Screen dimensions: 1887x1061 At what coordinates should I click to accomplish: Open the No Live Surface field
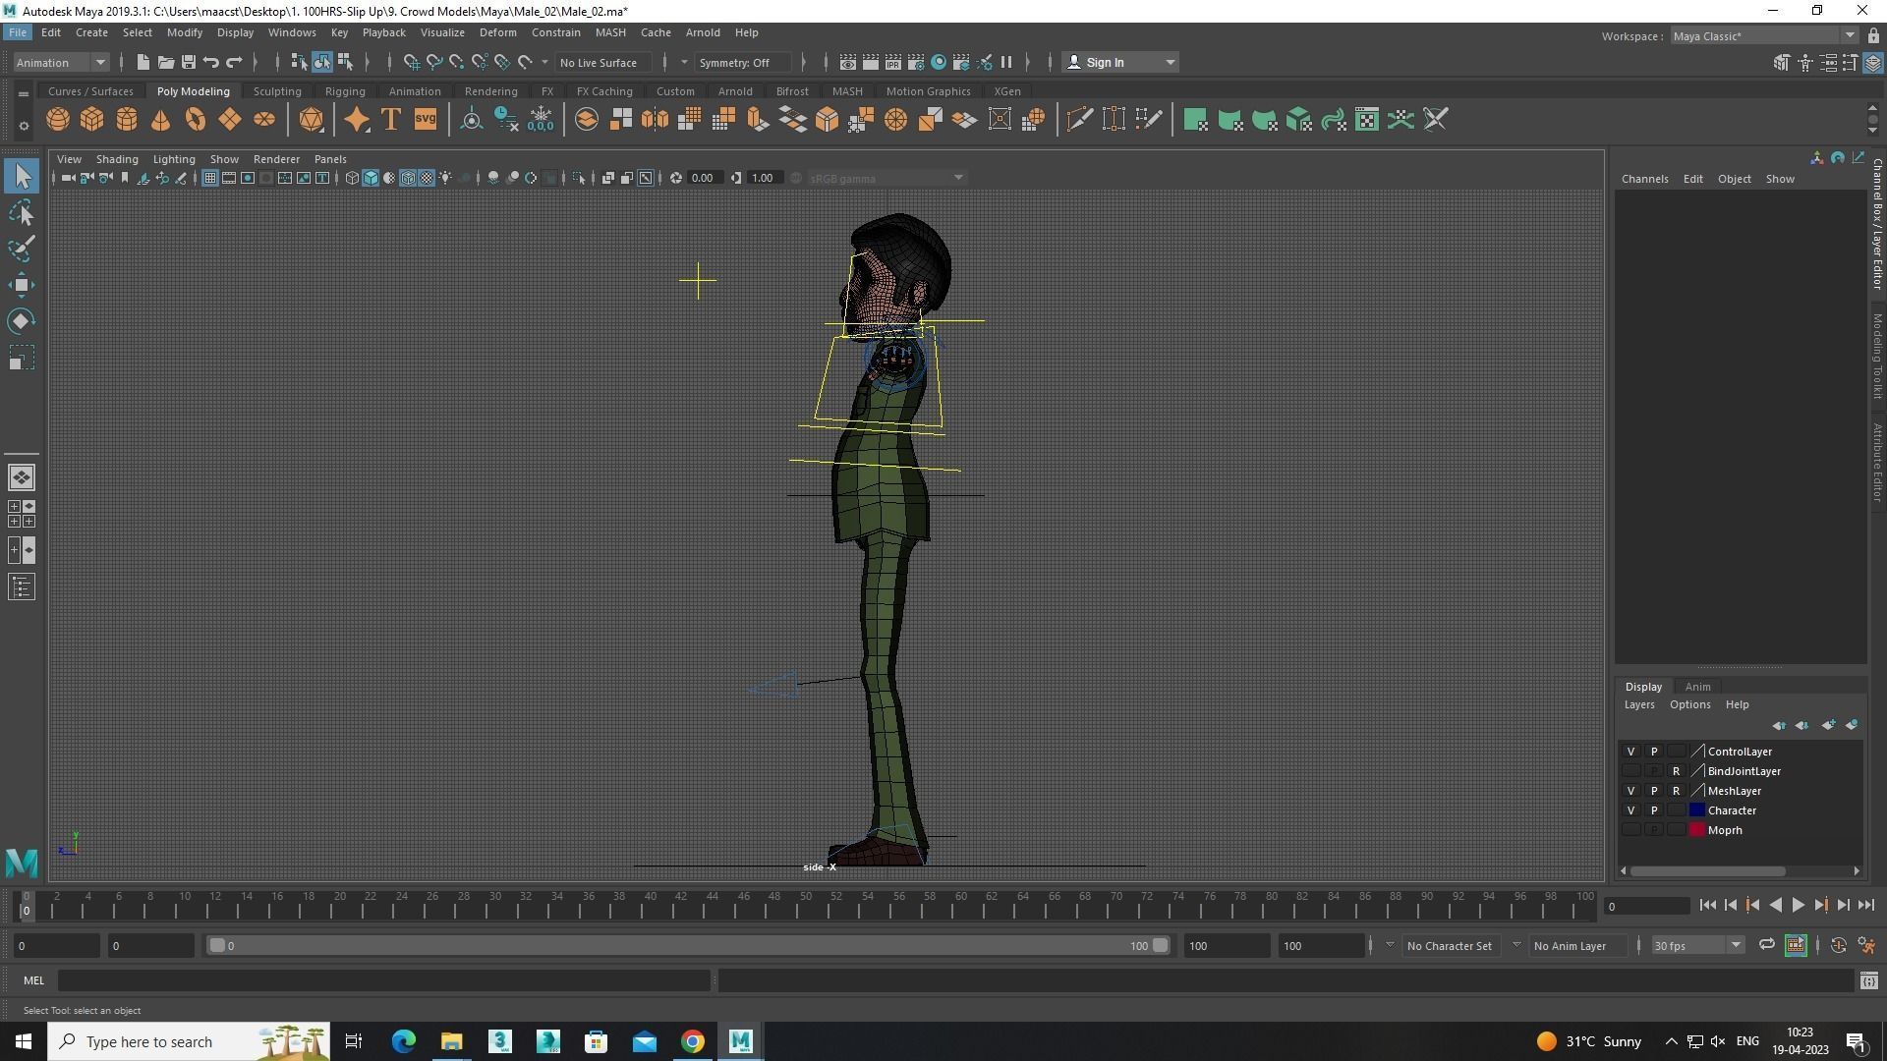602,63
